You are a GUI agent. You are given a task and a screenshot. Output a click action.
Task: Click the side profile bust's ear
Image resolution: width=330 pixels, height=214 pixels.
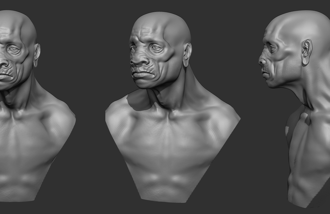click(x=307, y=52)
